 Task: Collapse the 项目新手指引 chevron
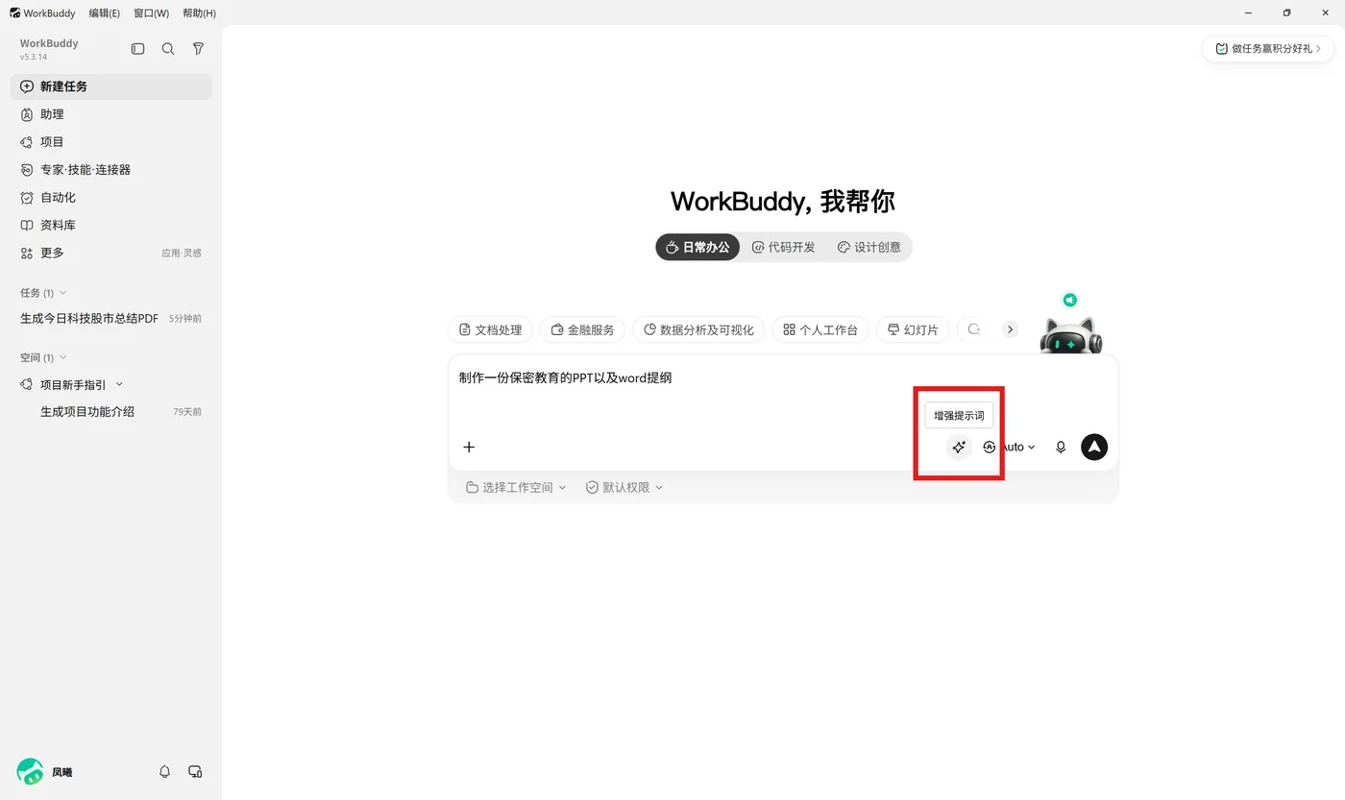tap(119, 385)
